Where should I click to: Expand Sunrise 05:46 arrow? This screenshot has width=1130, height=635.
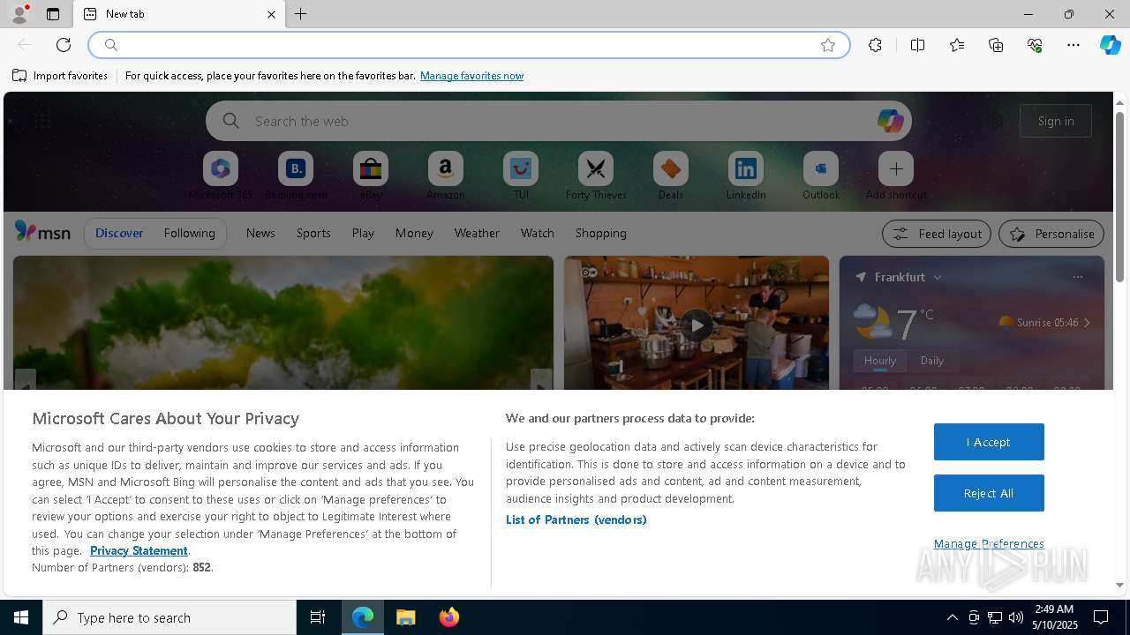pos(1087,323)
